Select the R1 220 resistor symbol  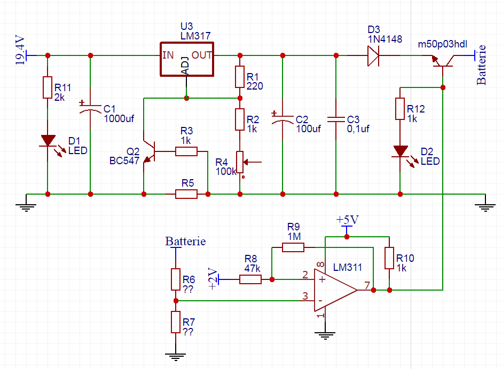click(x=240, y=77)
